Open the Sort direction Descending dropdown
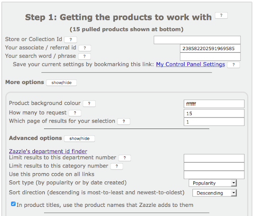The height and width of the screenshot is (216, 254). coord(214,193)
